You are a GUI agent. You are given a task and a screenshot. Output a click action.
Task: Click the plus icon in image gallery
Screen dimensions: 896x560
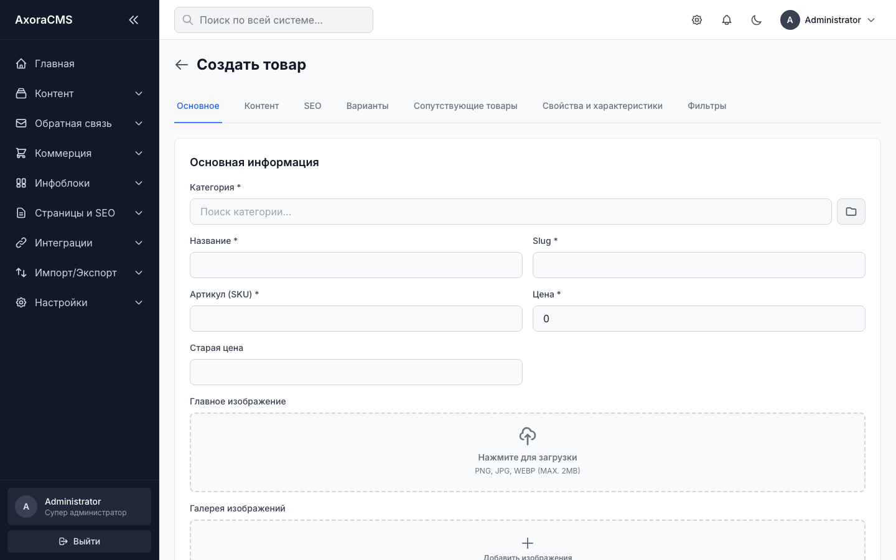pos(528,543)
